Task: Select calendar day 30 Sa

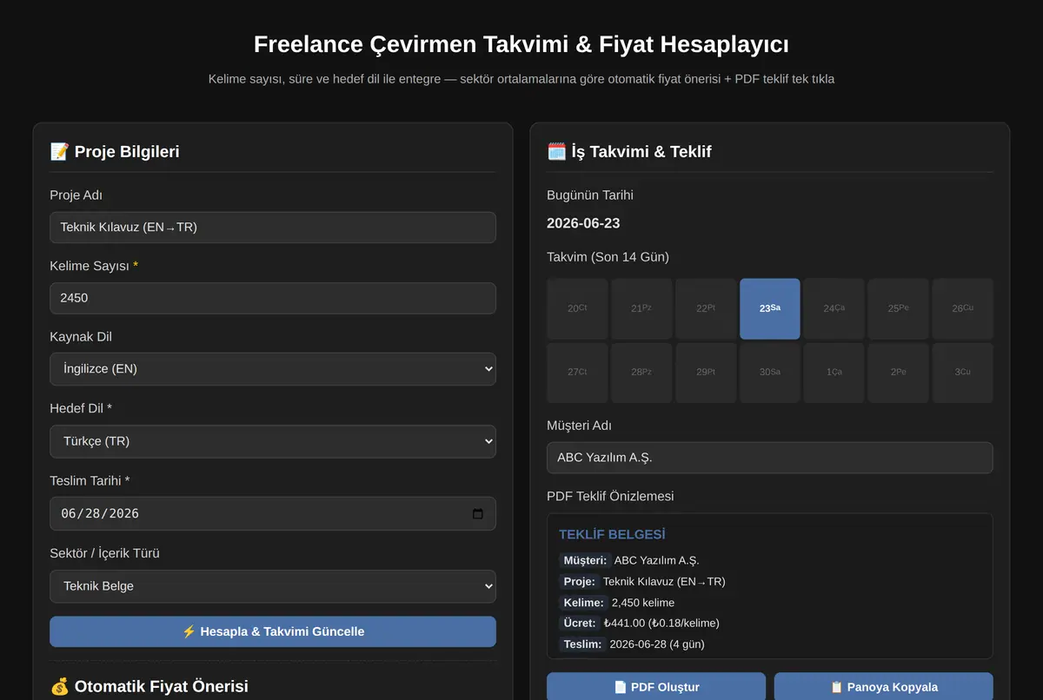Action: pyautogui.click(x=770, y=373)
